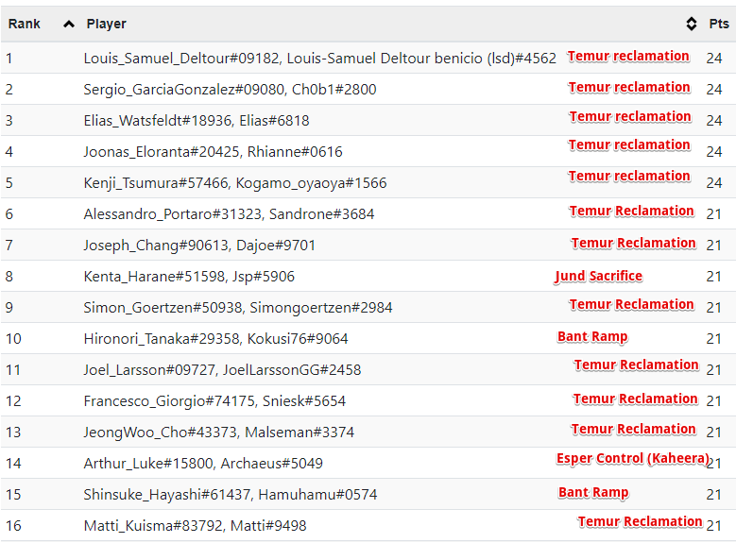Sort by the Player column header
This screenshot has width=736, height=543.
[x=106, y=24]
